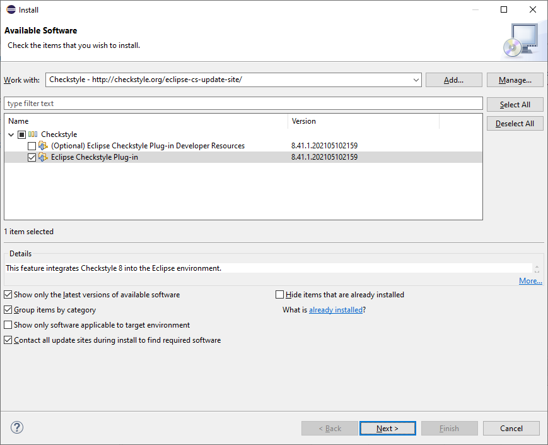Viewport: 548px width, 445px height.
Task: Disable Group items by category
Action: point(8,310)
